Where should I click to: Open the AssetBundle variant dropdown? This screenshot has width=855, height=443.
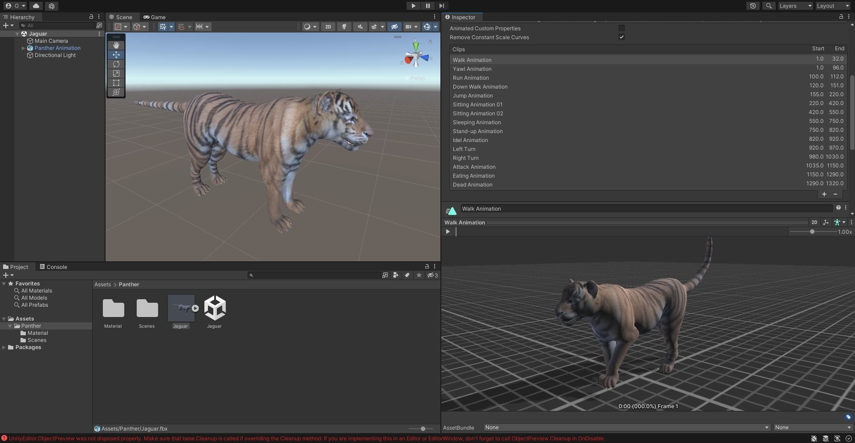[812, 427]
